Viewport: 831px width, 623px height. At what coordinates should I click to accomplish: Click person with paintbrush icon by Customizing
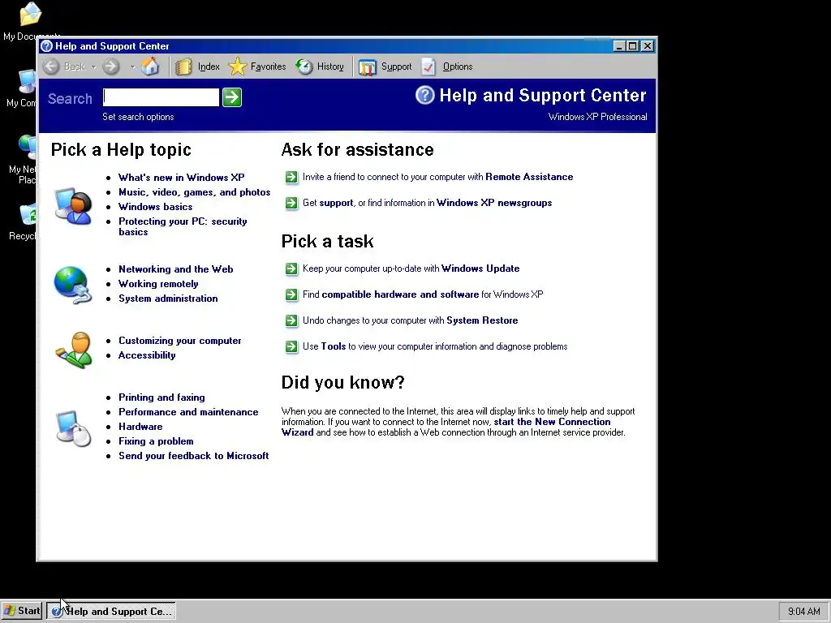pyautogui.click(x=74, y=350)
